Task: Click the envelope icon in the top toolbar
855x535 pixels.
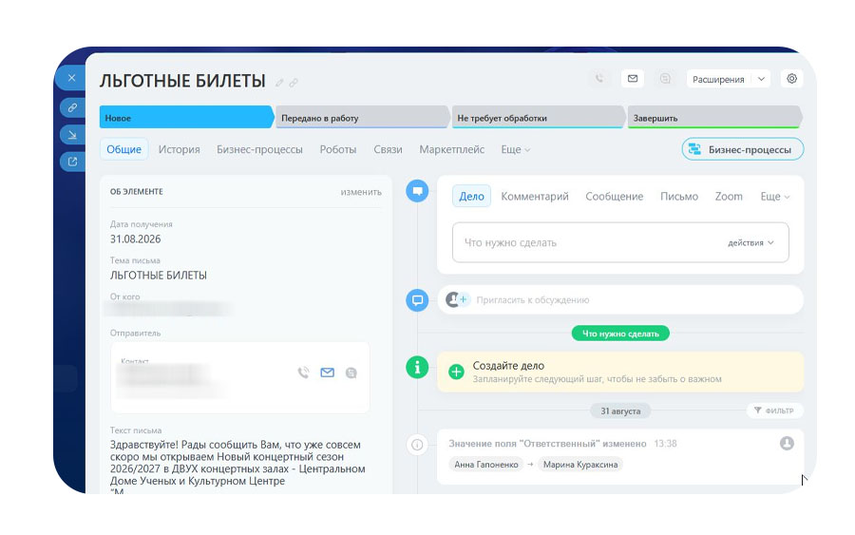Action: [x=633, y=79]
